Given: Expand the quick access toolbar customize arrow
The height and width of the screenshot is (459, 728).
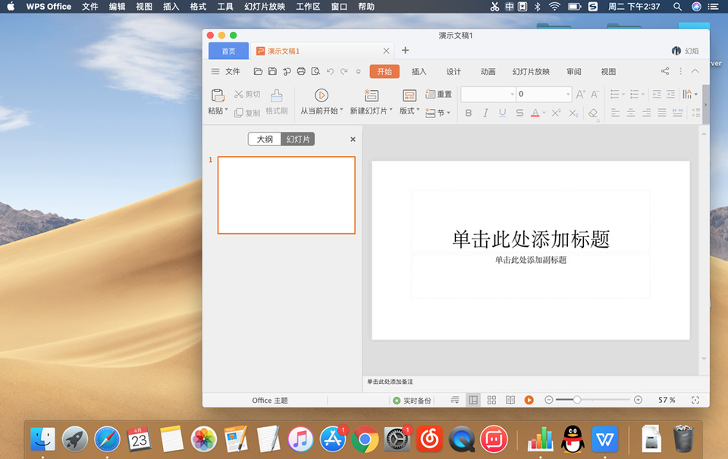Looking at the screenshot, I should [359, 71].
